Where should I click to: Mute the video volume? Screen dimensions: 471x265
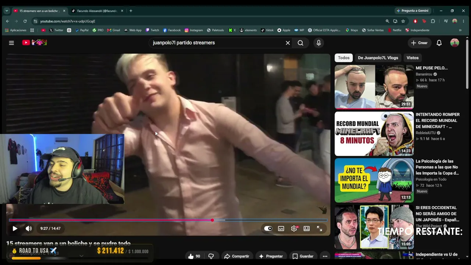click(29, 229)
